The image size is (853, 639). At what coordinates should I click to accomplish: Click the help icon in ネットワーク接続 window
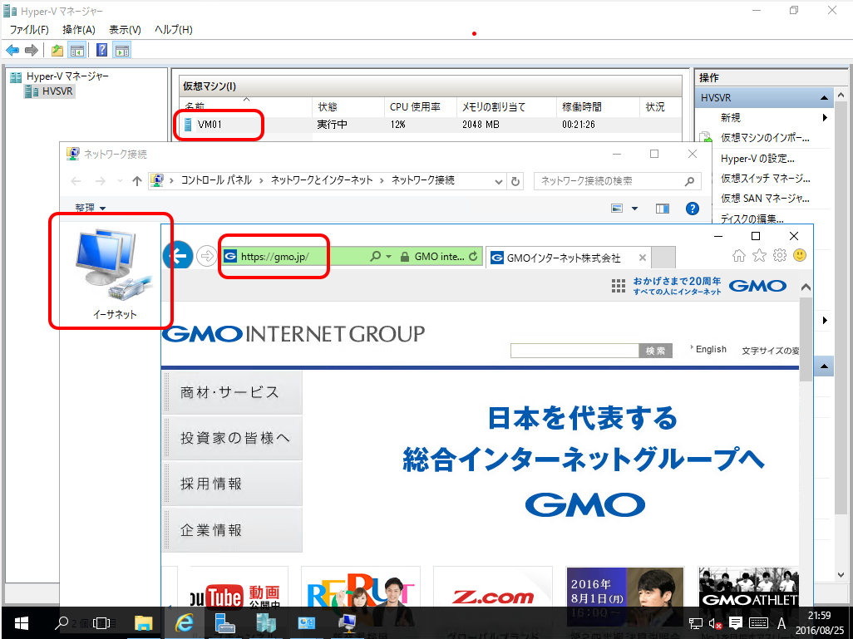(692, 209)
